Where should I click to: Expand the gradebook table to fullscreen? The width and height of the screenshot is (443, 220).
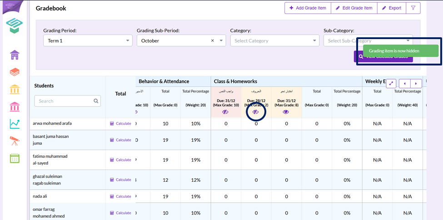click(391, 84)
